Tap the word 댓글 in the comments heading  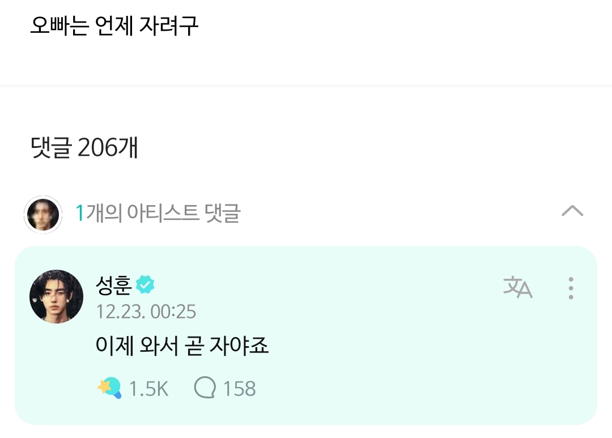51,148
